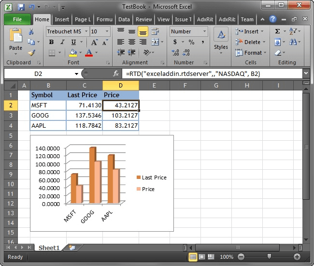Click the Fill down icon
This screenshot has height=266, width=314.
[278, 42]
